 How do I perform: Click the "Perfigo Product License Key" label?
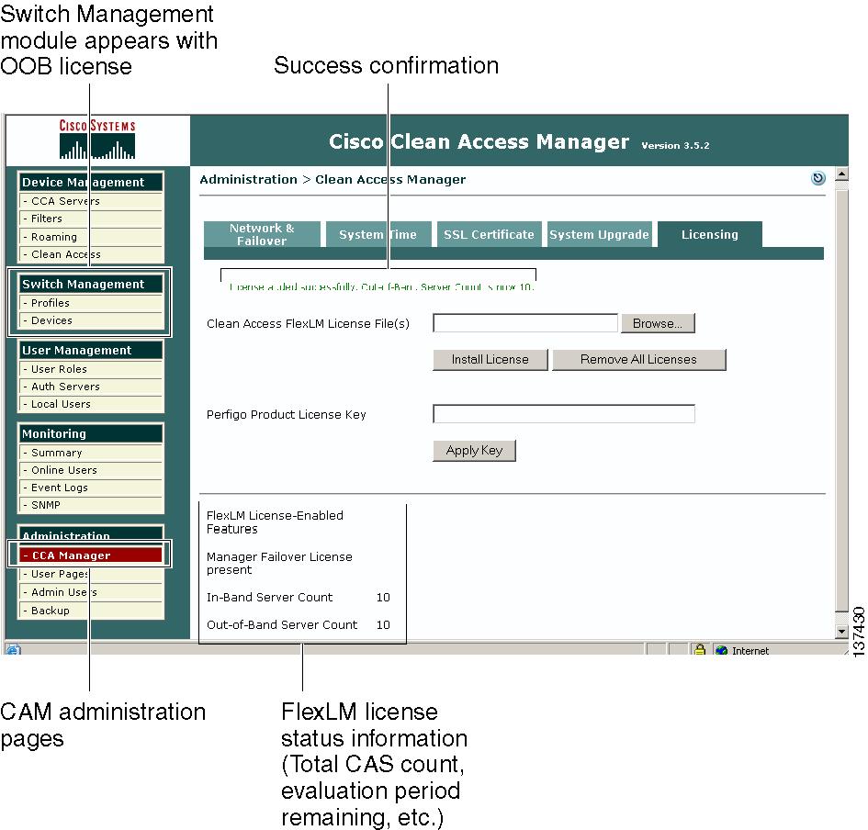287,414
